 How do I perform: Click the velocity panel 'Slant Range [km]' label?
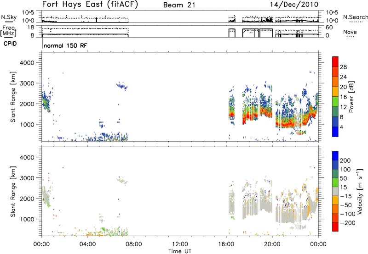(13, 192)
